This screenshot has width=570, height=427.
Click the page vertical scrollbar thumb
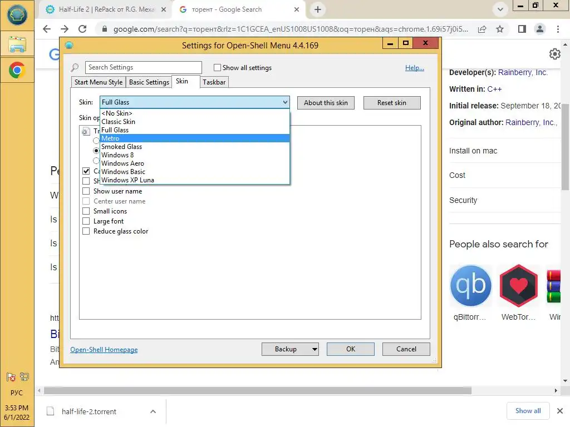click(566, 146)
